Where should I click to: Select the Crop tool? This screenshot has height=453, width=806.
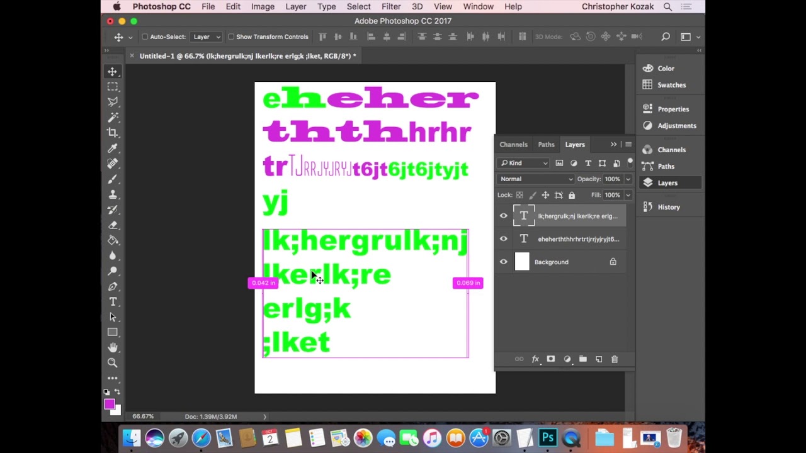tap(113, 133)
